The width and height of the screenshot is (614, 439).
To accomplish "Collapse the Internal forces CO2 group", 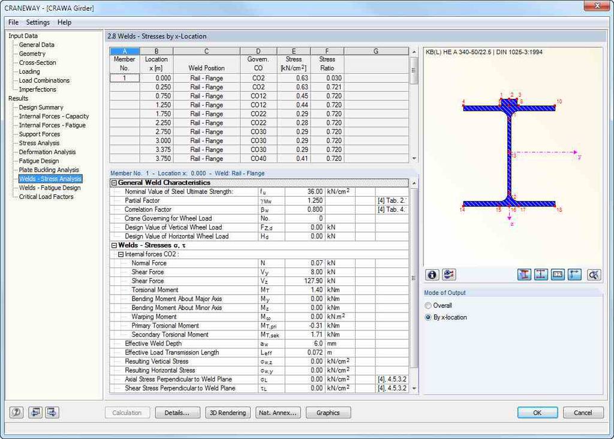I will (121, 254).
